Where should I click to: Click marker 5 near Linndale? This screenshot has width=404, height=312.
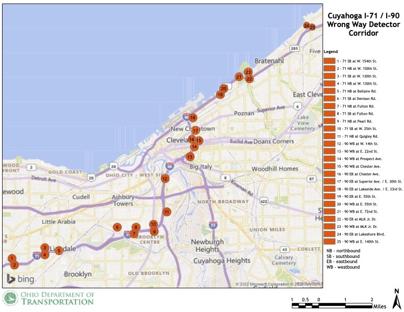[59, 250]
